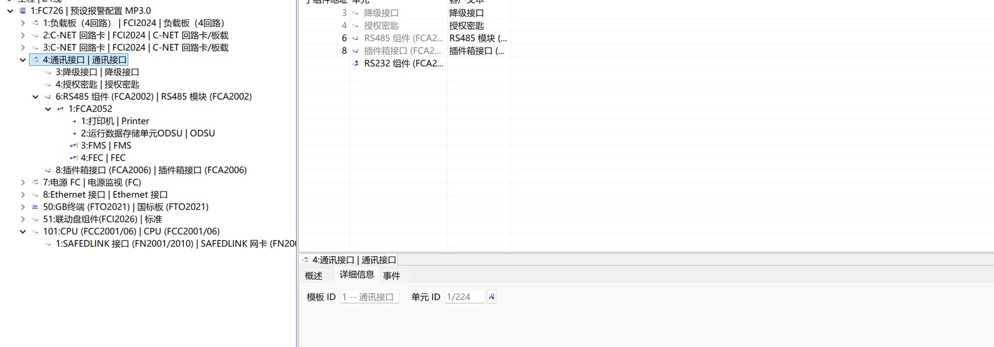Select tree item 4:FEC | FEC
The height and width of the screenshot is (347, 994).
(x=103, y=158)
